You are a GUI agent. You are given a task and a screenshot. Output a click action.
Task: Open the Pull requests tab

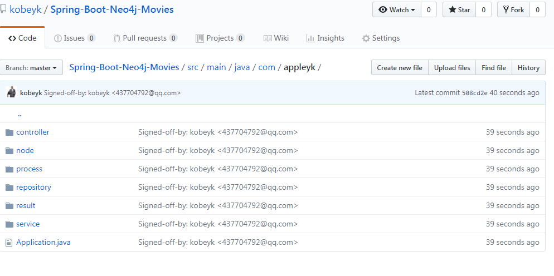tap(145, 38)
